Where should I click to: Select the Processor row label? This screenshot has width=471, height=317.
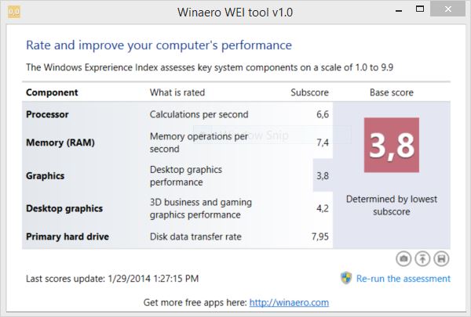pos(47,114)
